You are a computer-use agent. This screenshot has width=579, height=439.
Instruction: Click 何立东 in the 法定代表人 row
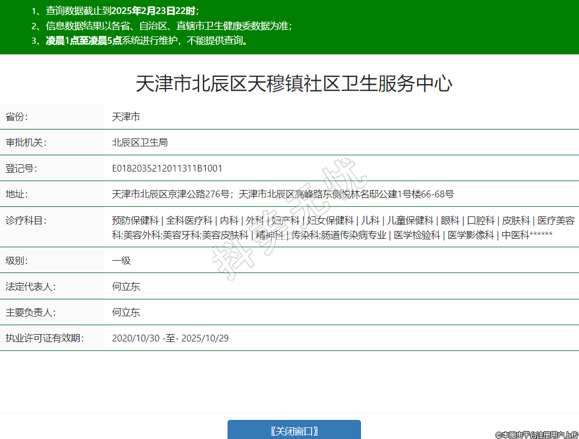point(126,286)
